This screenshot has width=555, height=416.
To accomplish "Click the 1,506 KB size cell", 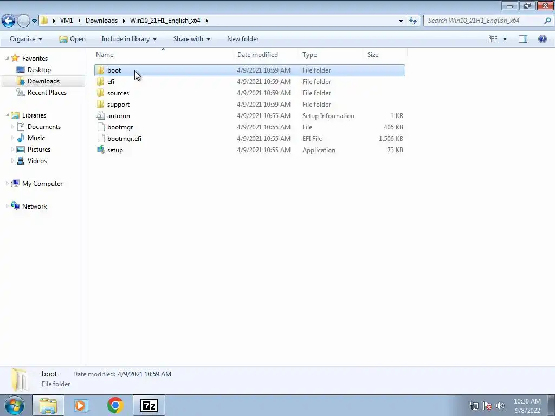I will coord(391,138).
